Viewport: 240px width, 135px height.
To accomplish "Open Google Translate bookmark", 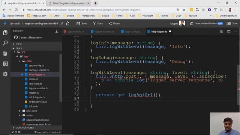I will click(13, 16).
